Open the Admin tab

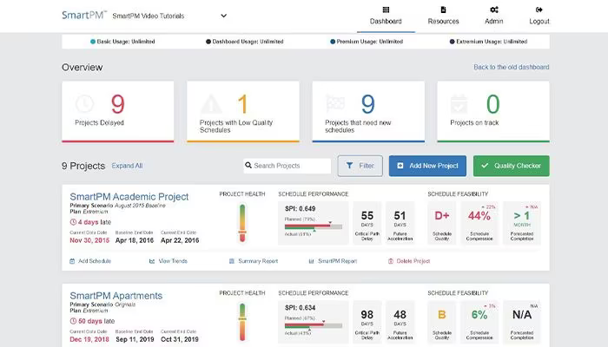pyautogui.click(x=493, y=16)
